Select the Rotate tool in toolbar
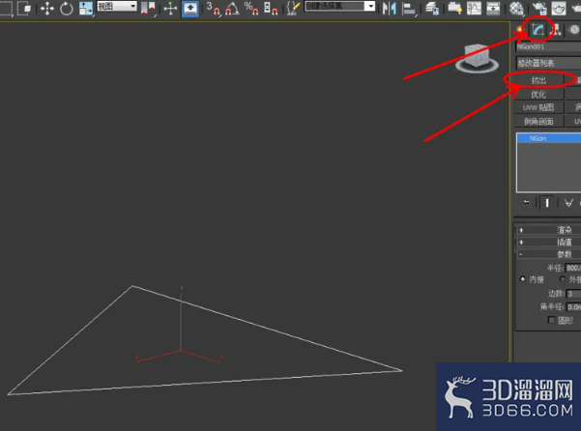Screen dimensions: 581x431 pos(67,8)
